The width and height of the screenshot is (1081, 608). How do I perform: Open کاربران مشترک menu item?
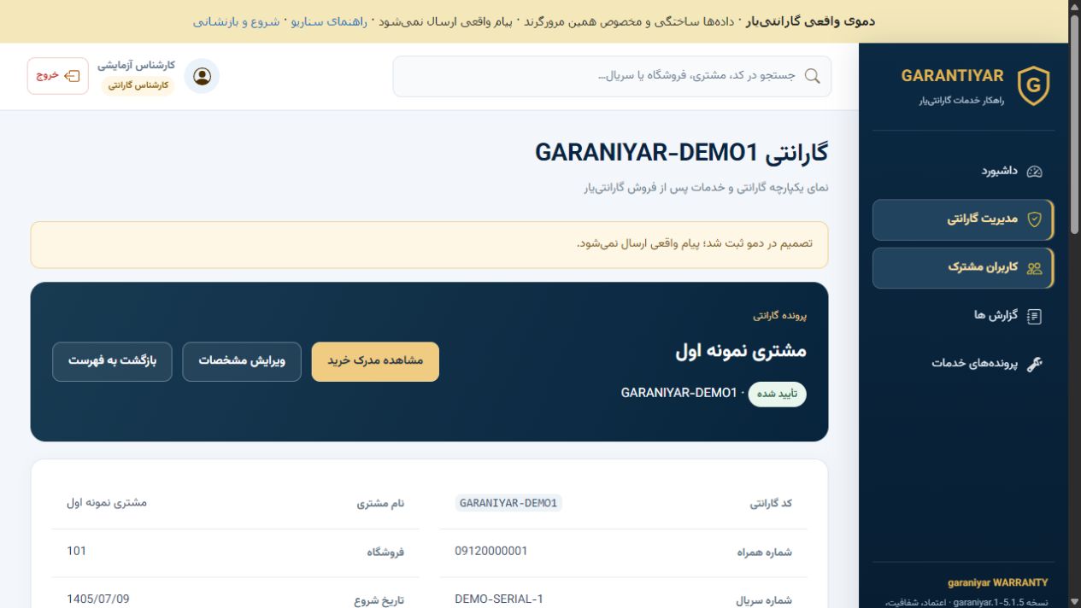click(x=963, y=268)
